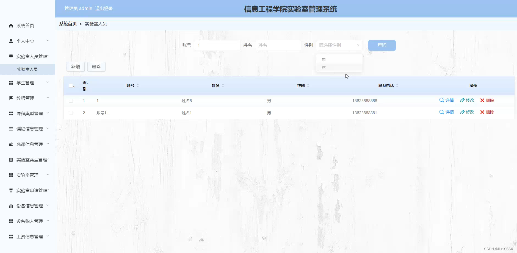This screenshot has width=517, height=253.
Task: Check the select-all checkbox in table header
Action: tap(71, 86)
